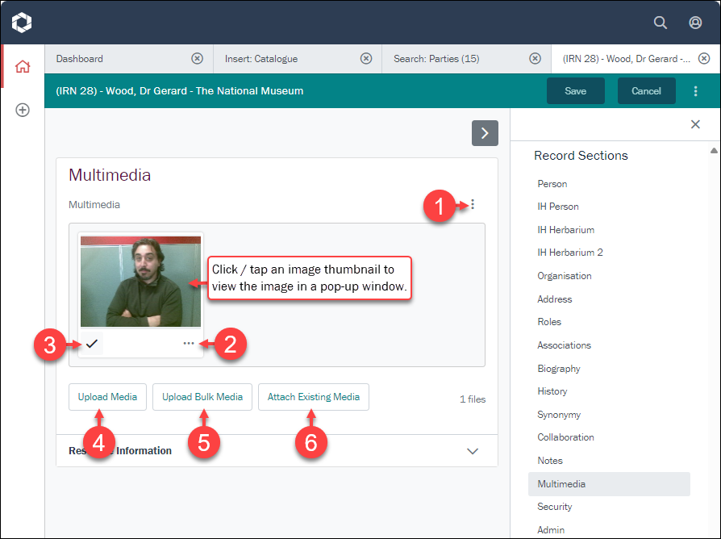Jump to the Biography record section
721x539 pixels.
(x=559, y=369)
